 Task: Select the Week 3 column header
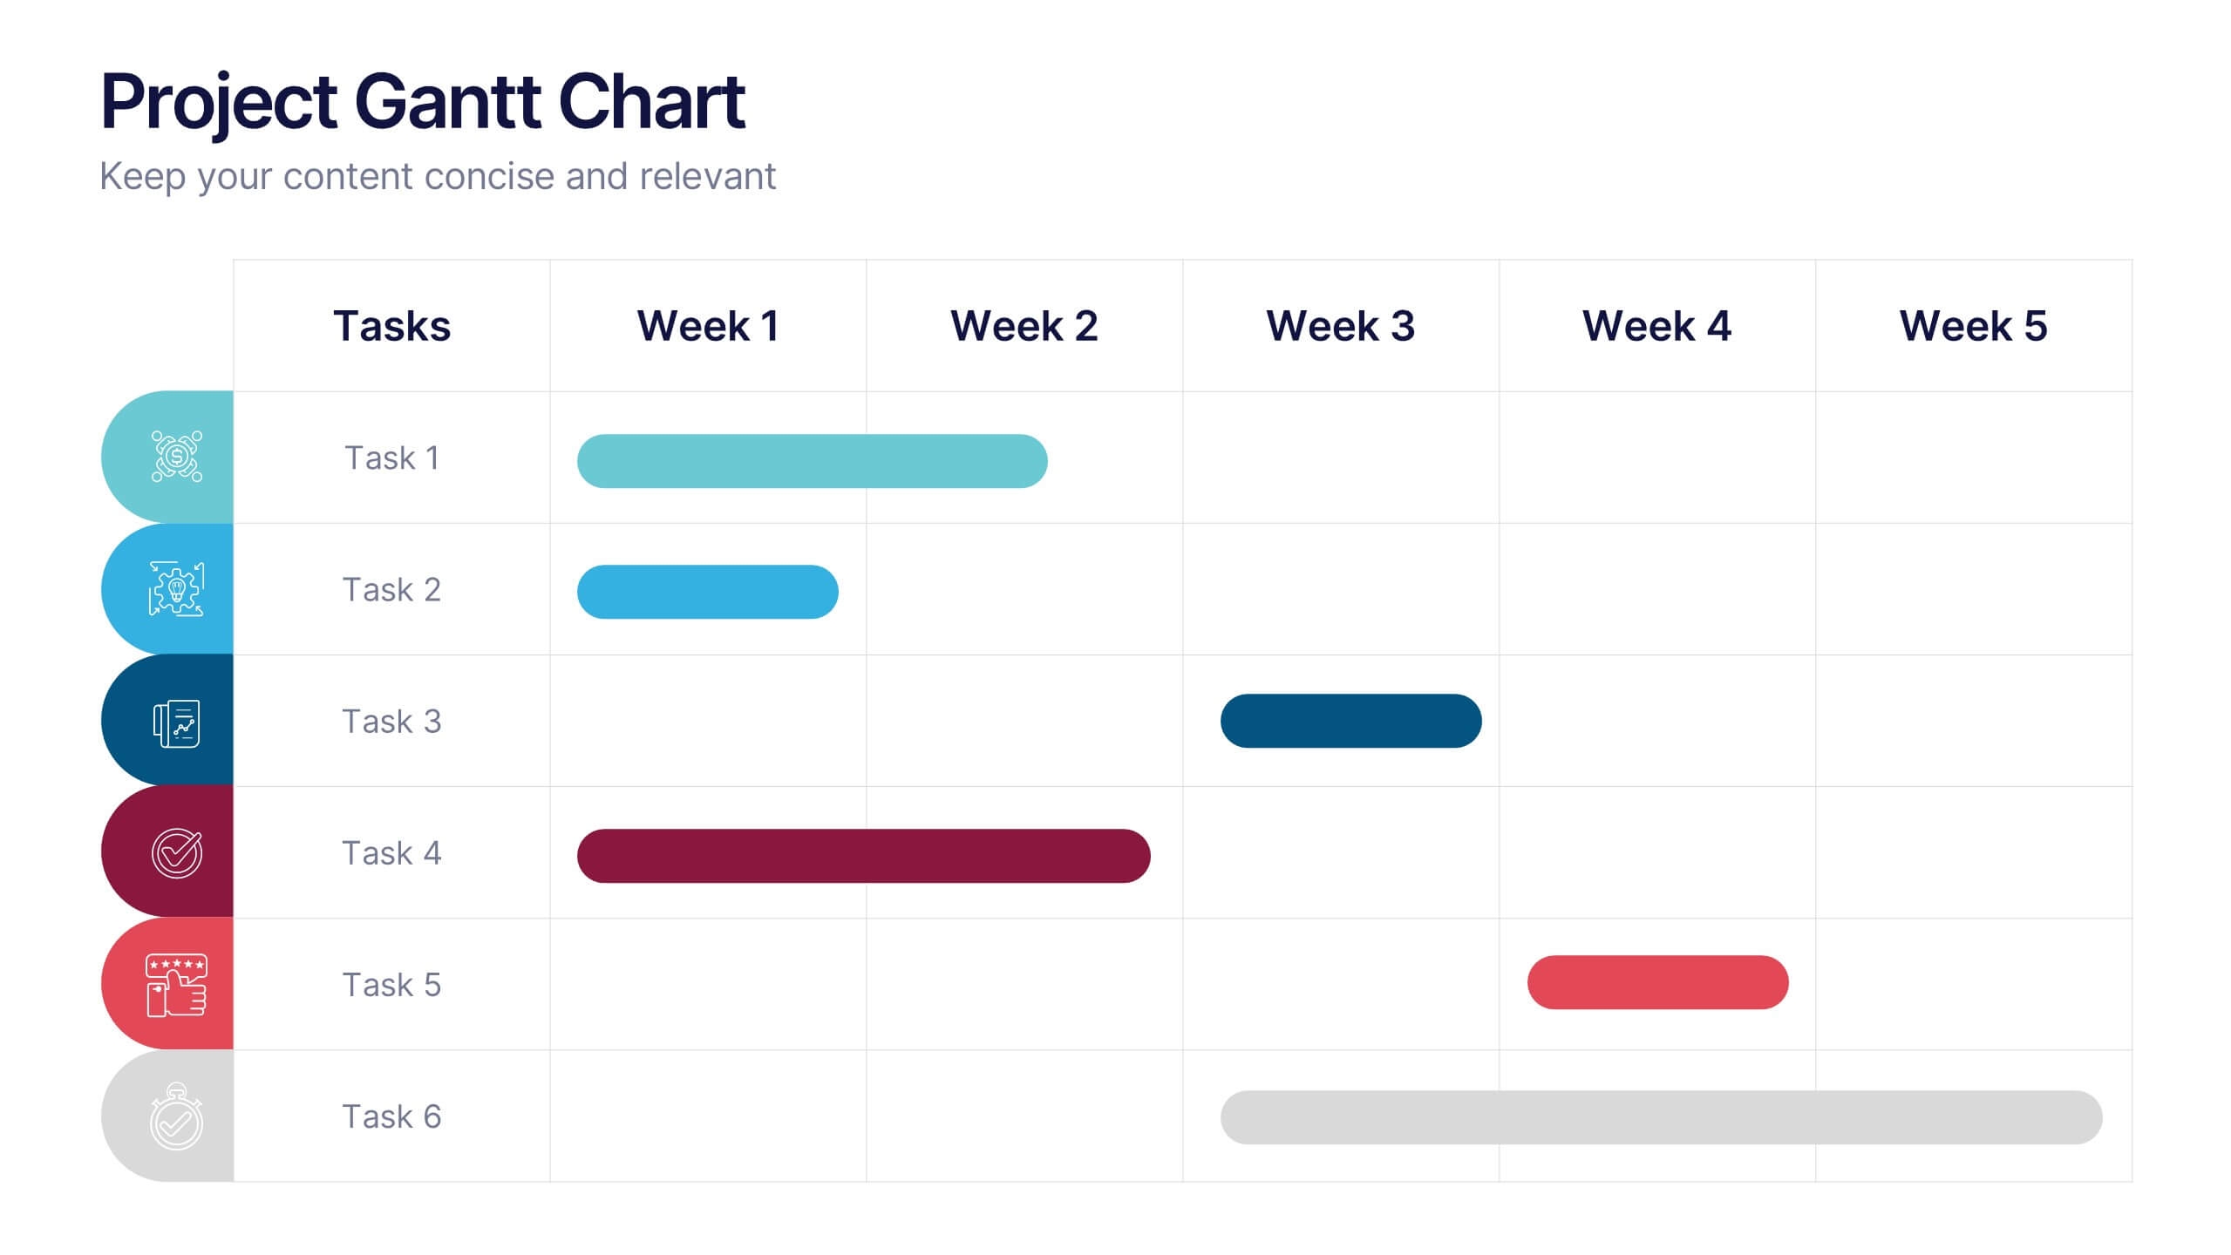click(x=1340, y=326)
